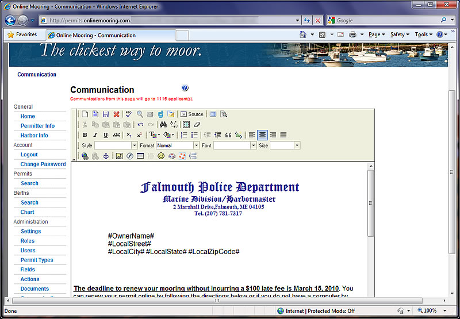Insert a smiley emoticon
Screen dimensions: 460x319
coord(161,156)
